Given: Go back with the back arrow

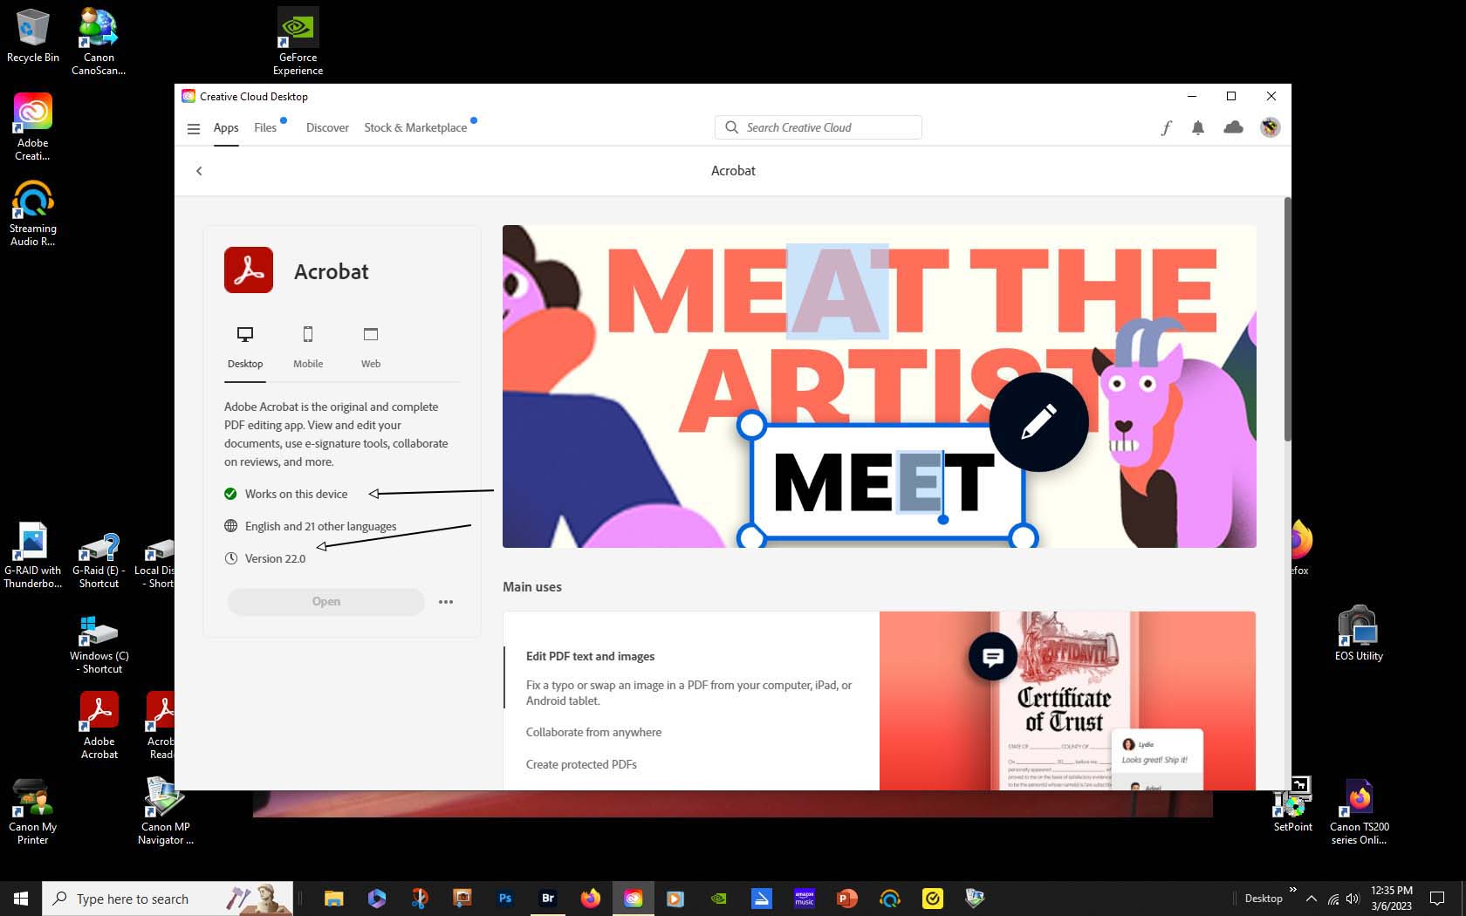Looking at the screenshot, I should coord(199,171).
